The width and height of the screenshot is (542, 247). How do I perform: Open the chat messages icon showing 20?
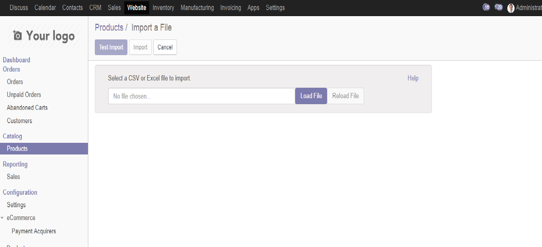(499, 7)
